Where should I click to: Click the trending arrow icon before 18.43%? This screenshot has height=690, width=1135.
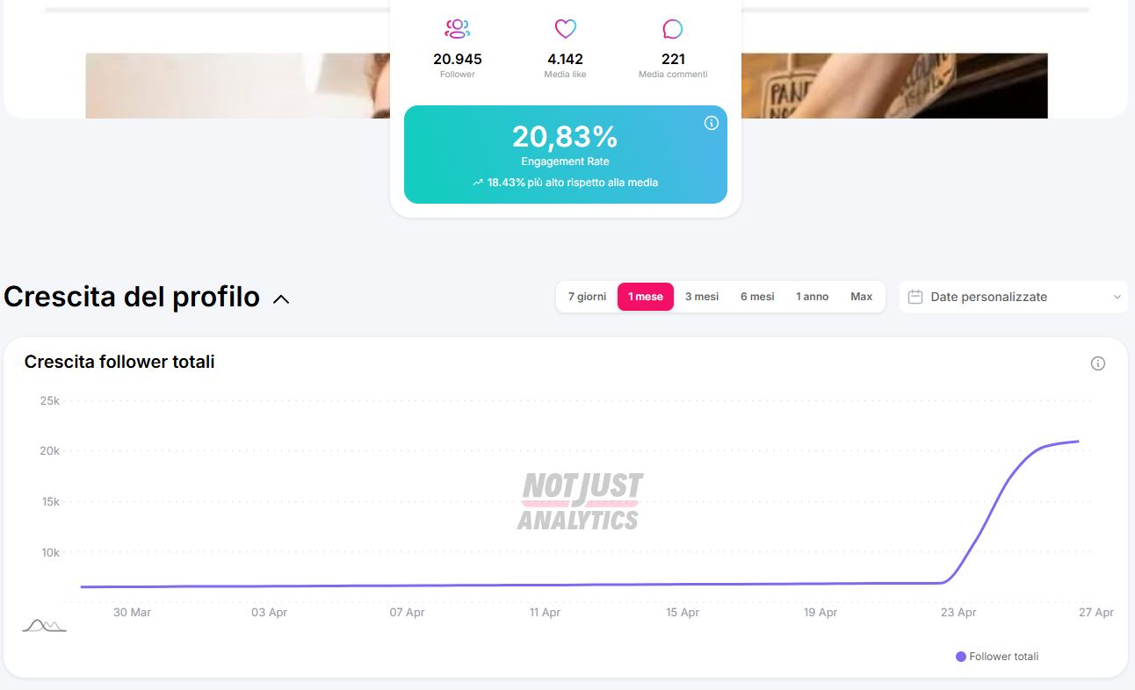(478, 183)
